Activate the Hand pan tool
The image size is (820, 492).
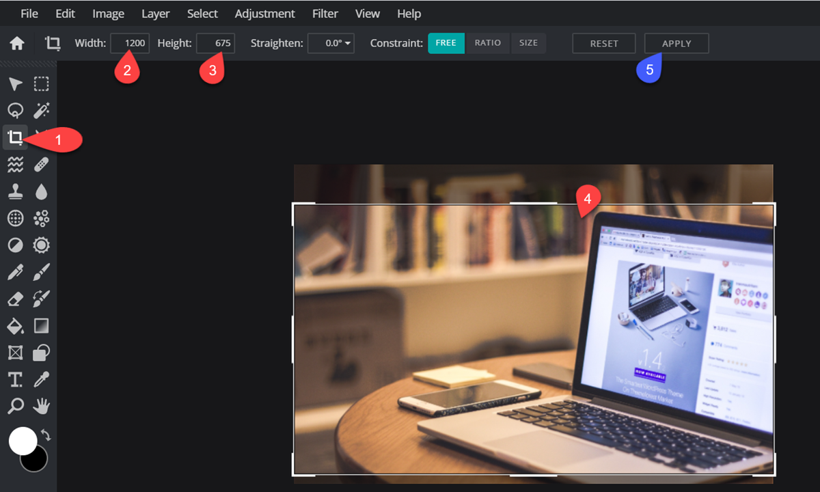tap(42, 406)
